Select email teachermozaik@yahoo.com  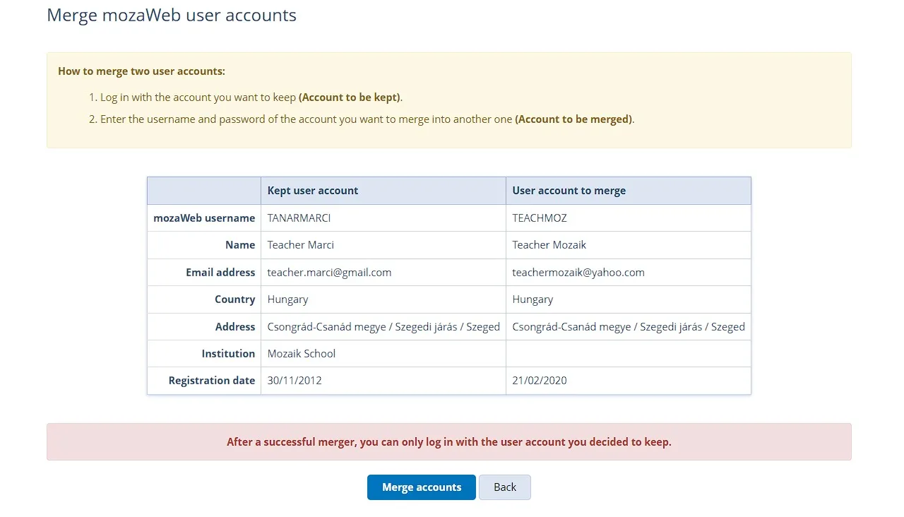[x=578, y=273]
